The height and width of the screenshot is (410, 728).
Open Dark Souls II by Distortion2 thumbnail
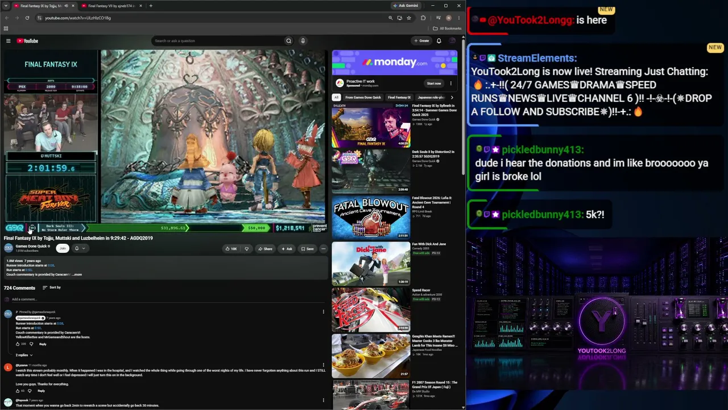pos(371,171)
